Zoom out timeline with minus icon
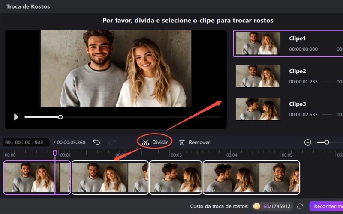The width and height of the screenshot is (343, 214). [307, 143]
